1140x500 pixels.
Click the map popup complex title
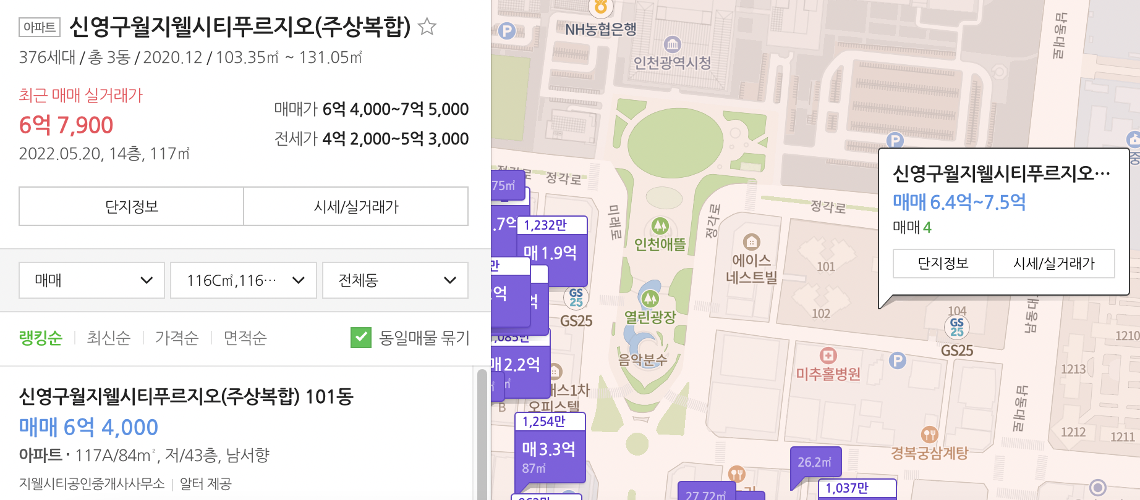(x=1002, y=173)
